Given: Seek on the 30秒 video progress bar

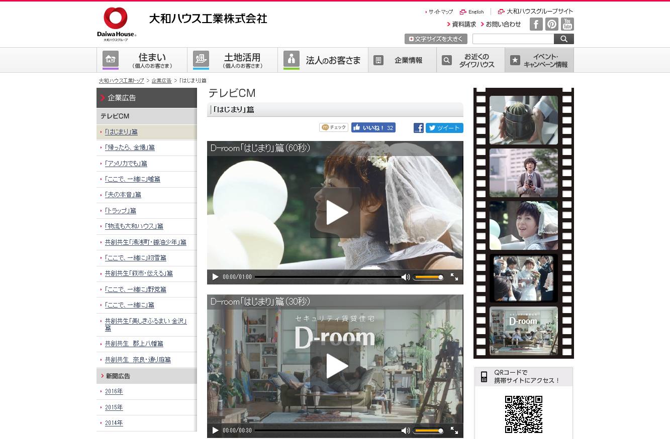Looking at the screenshot, I should point(328,430).
